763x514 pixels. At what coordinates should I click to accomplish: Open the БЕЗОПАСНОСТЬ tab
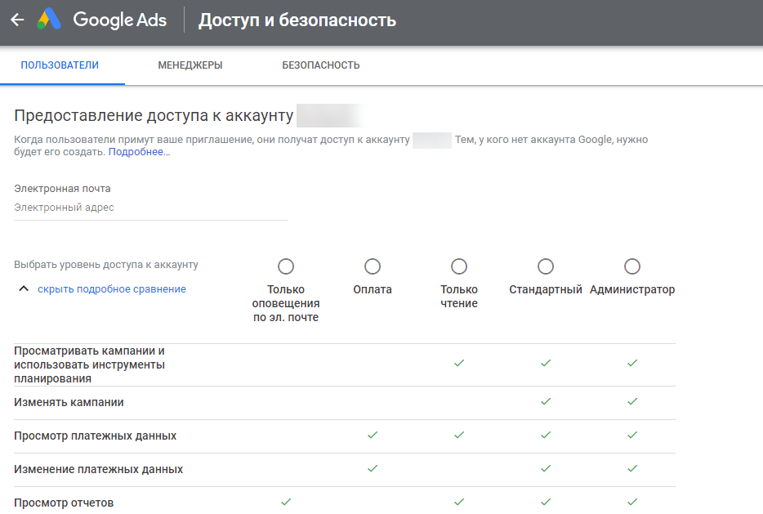tap(320, 65)
